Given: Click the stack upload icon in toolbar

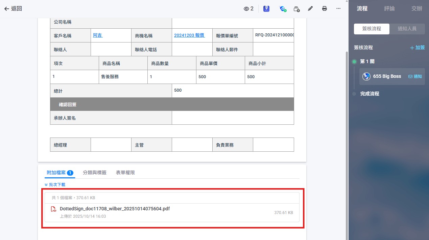Looking at the screenshot, I should (296, 9).
